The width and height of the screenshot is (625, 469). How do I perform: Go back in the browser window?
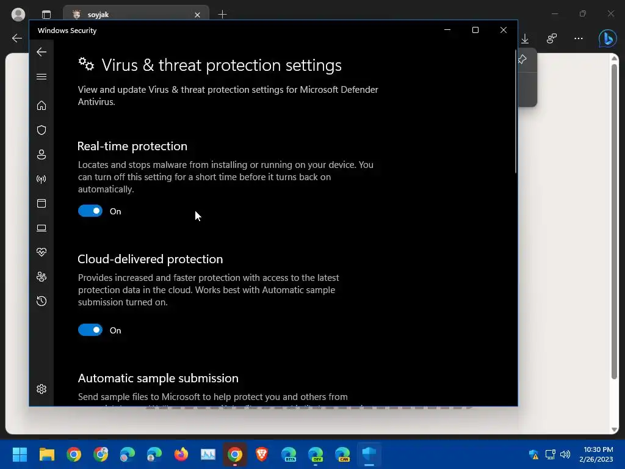tap(16, 38)
